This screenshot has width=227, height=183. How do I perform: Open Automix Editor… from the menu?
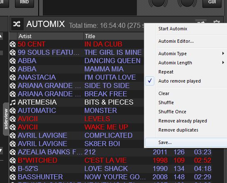tap(176, 41)
